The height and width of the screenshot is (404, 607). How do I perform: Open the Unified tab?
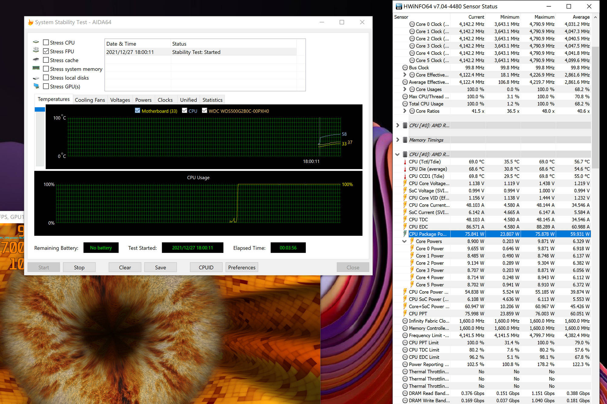(x=188, y=100)
